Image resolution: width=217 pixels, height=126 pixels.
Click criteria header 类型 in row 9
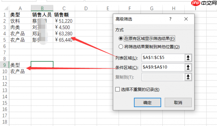click(x=20, y=65)
